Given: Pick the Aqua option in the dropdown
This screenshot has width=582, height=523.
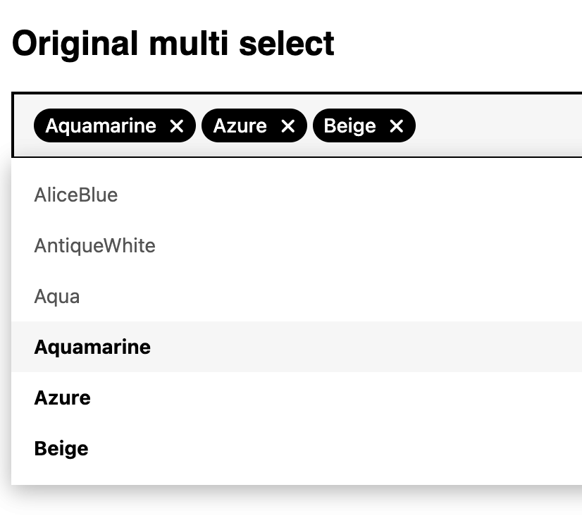Looking at the screenshot, I should click(57, 296).
